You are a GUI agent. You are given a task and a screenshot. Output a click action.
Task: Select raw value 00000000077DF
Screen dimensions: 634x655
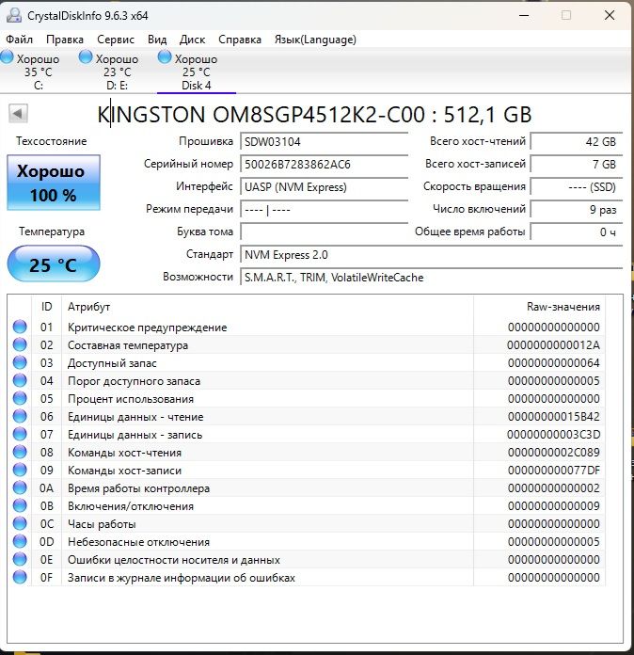pyautogui.click(x=553, y=471)
